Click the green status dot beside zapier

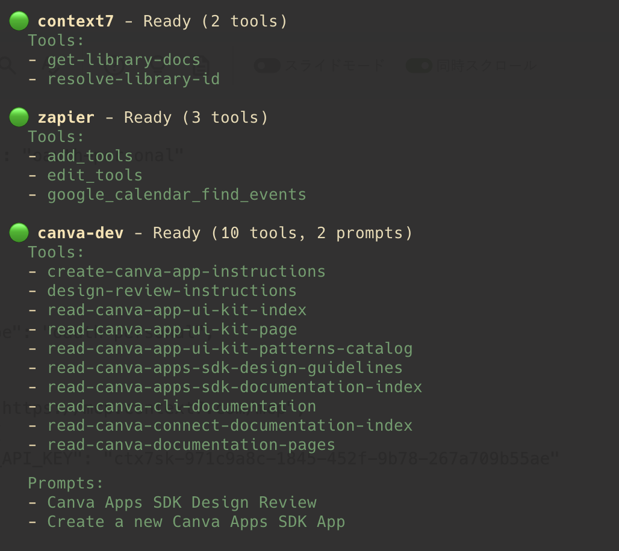[19, 117]
